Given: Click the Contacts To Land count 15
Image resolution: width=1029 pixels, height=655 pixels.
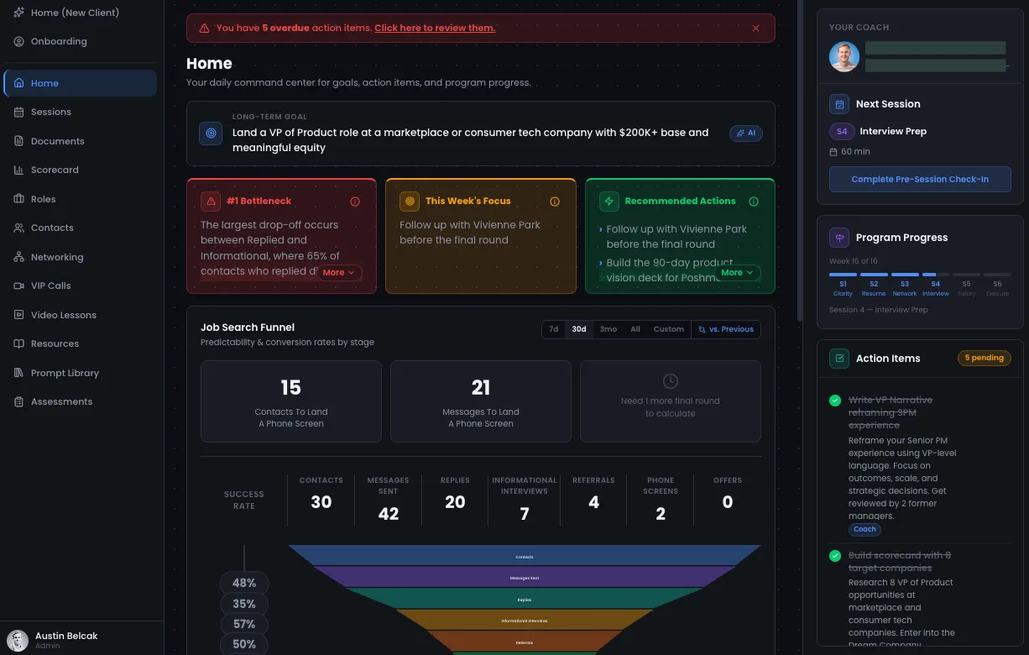Looking at the screenshot, I should (x=290, y=387).
